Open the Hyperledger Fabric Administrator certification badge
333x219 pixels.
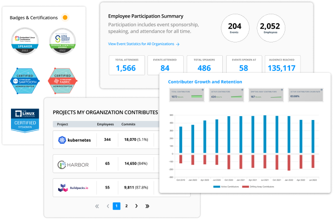click(x=62, y=79)
